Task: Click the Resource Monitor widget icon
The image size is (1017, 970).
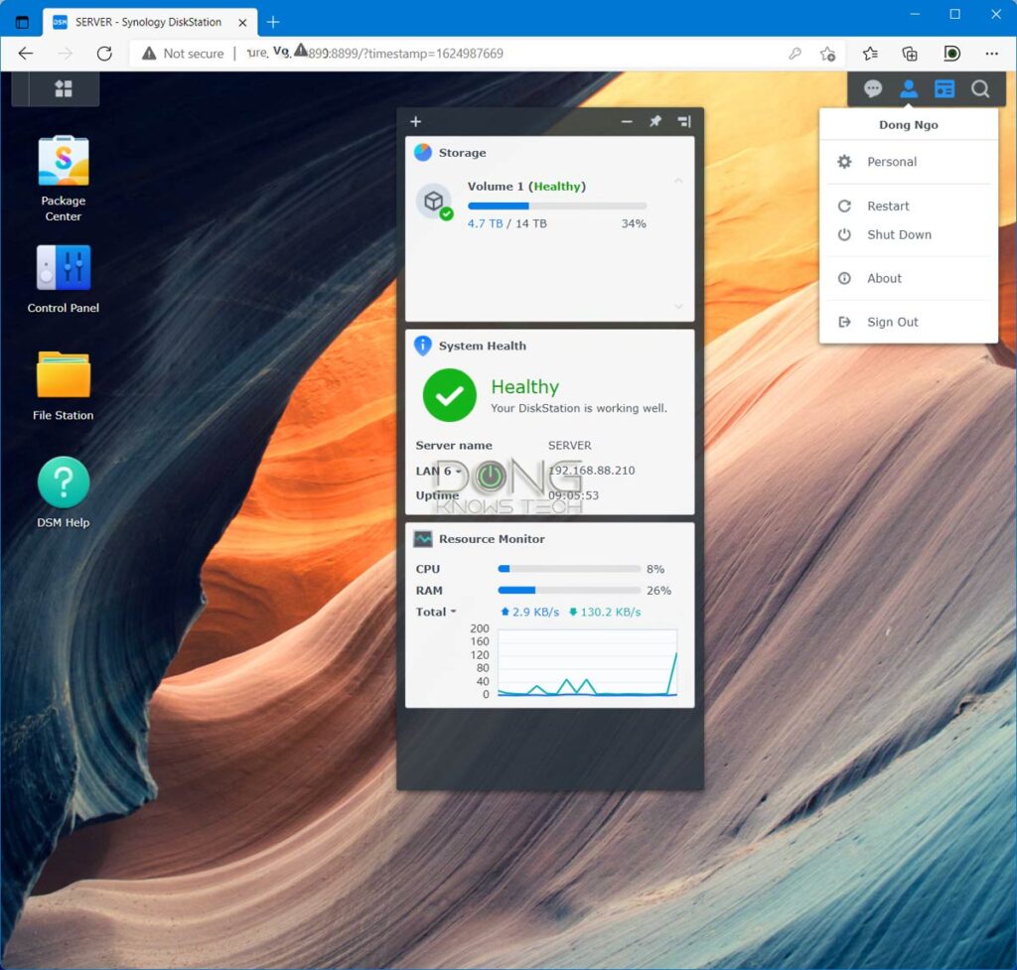Action: [x=423, y=539]
